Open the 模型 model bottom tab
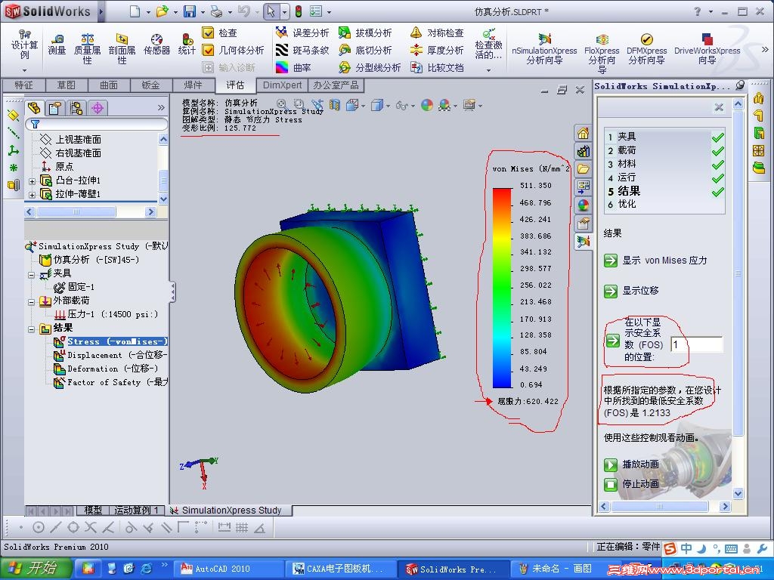The image size is (774, 580). 93,510
